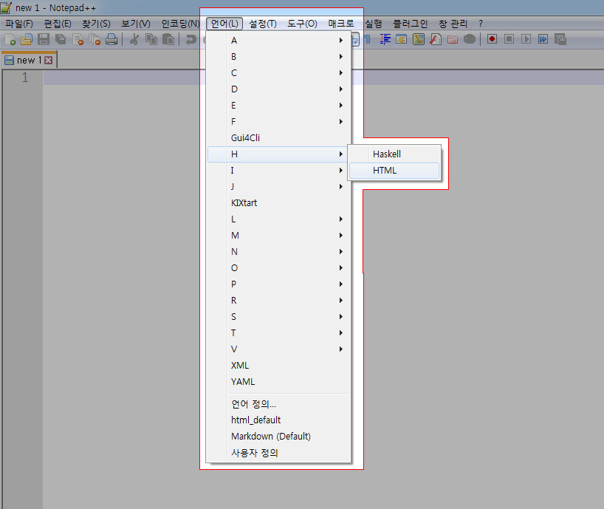The image size is (604, 509).
Task: Close the new 1 tab with X
Action: coord(49,60)
